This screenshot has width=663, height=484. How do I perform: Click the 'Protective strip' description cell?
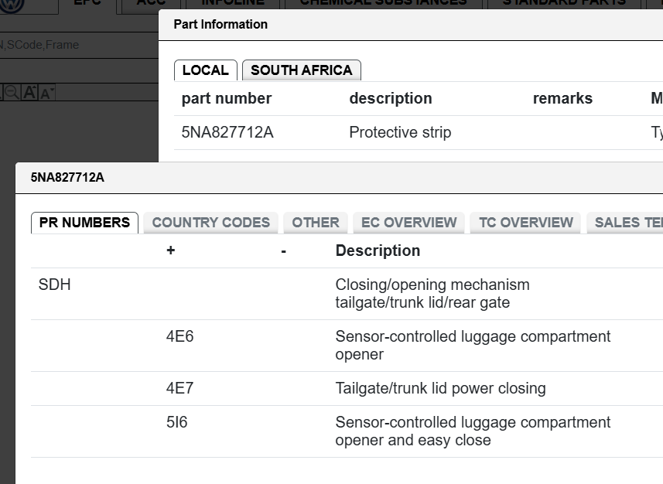(x=400, y=132)
